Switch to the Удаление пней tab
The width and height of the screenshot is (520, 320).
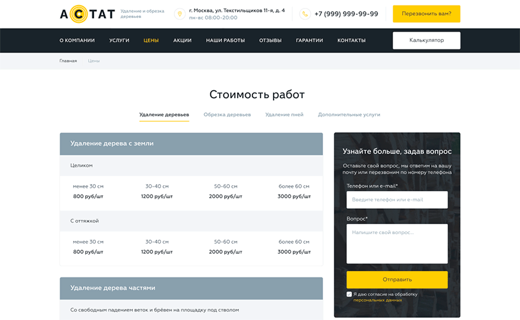(x=284, y=115)
